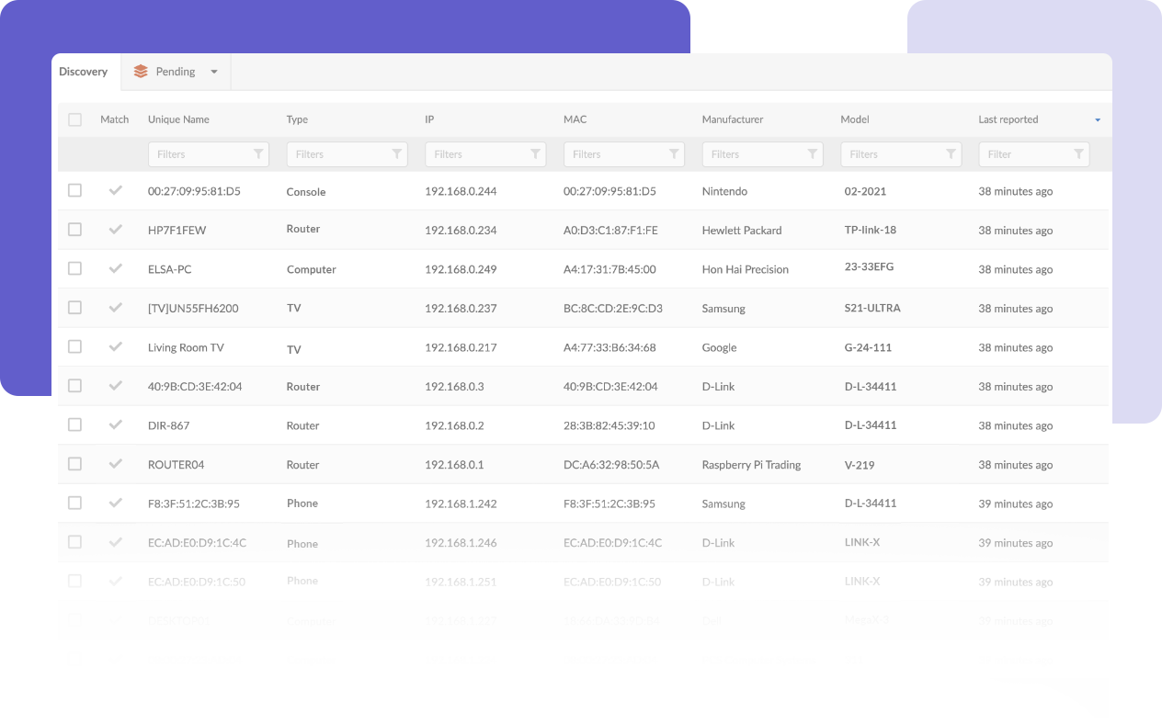This screenshot has height=724, width=1162.
Task: Click match checkmark icon for ELSA-PC row
Action: tap(115, 268)
